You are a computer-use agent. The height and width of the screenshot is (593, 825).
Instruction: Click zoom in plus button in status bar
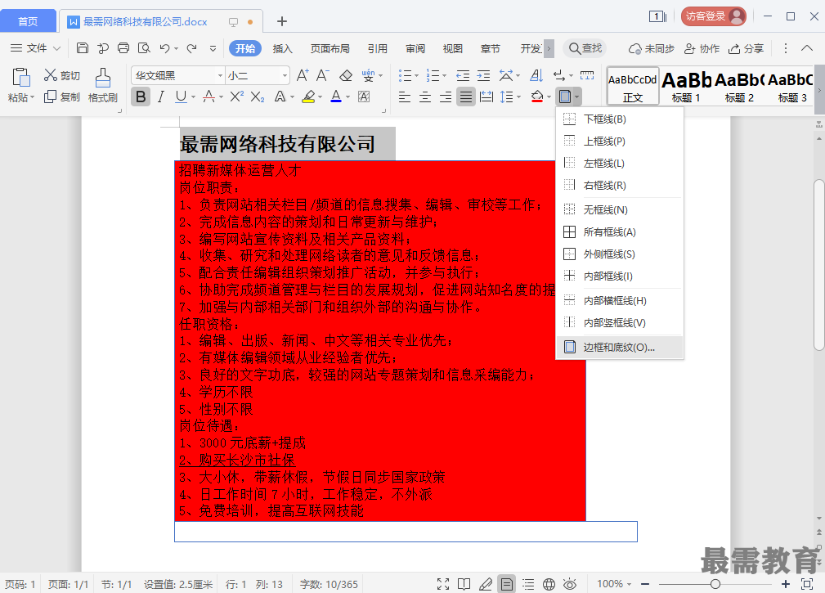(786, 584)
